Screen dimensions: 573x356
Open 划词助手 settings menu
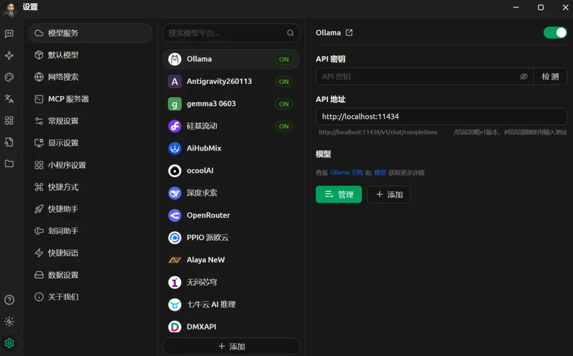coord(90,231)
